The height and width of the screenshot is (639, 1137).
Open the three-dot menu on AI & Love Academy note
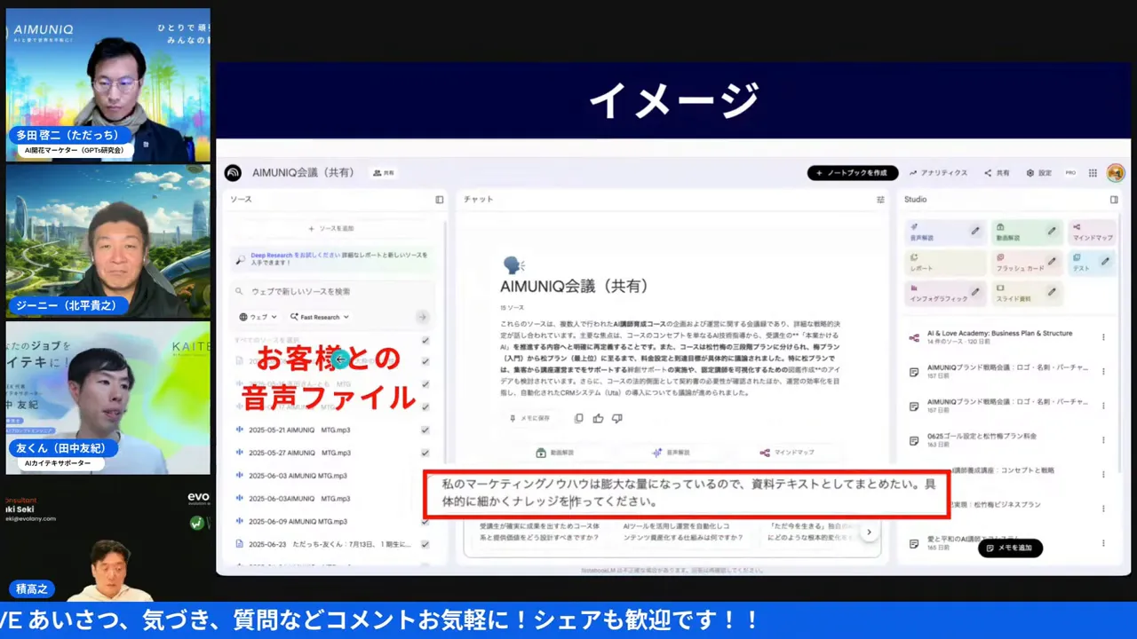[x=1103, y=336]
